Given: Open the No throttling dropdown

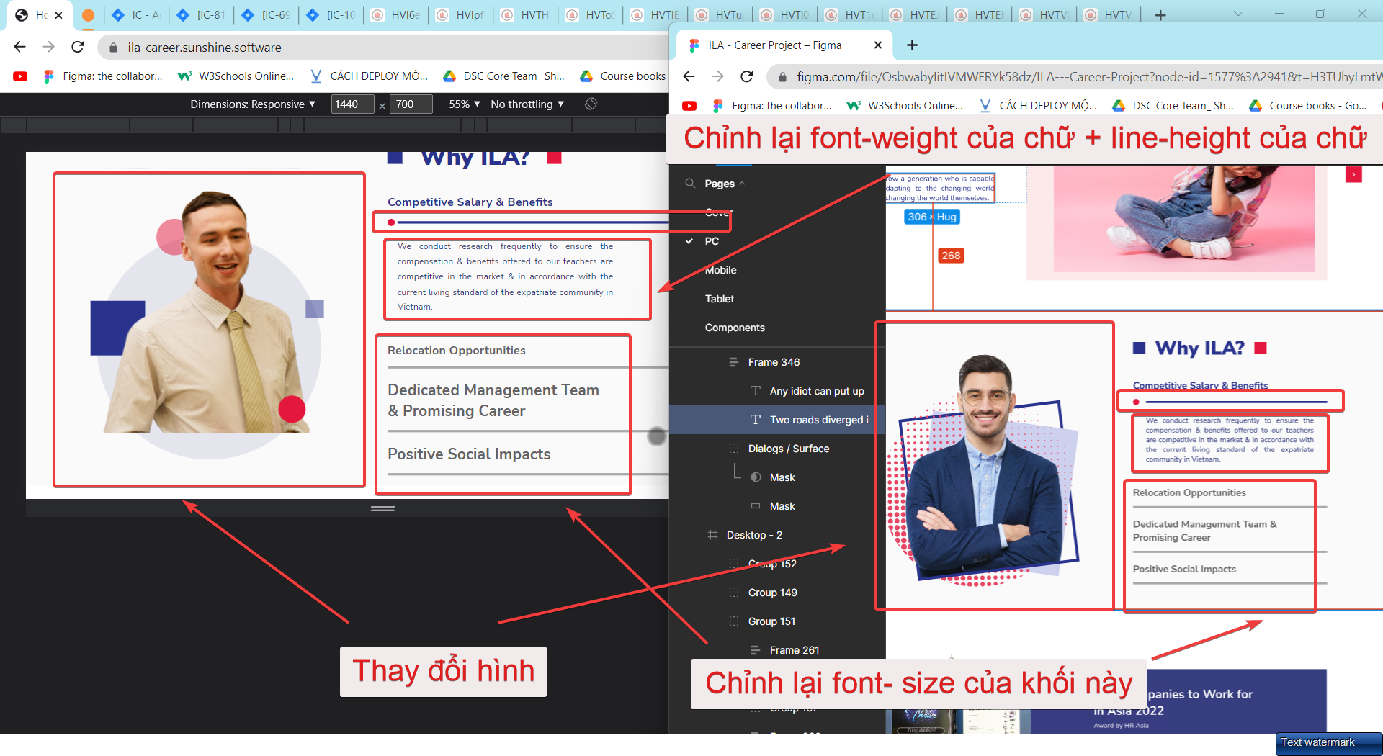Looking at the screenshot, I should click(x=527, y=104).
